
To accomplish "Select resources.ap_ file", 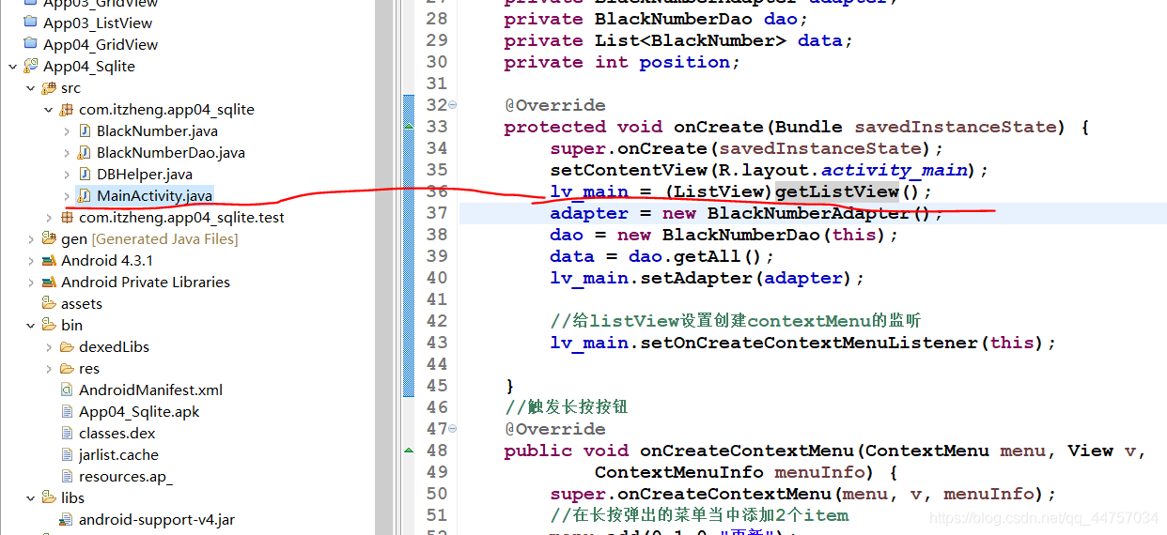I will (x=126, y=476).
